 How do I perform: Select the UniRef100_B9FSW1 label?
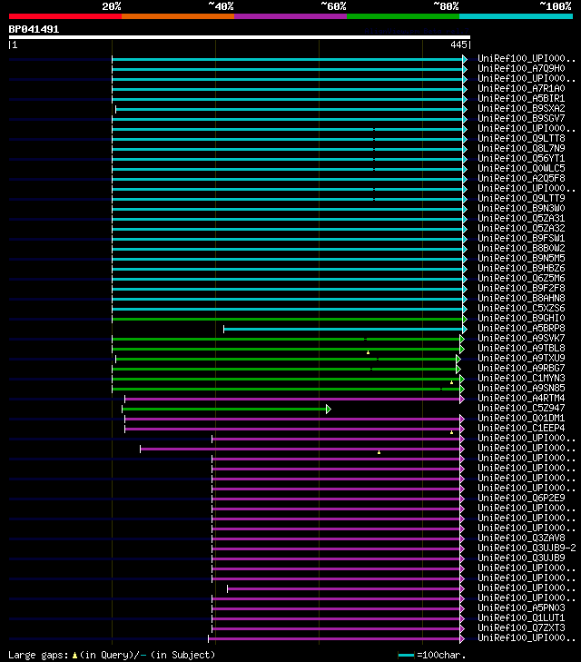tap(521, 238)
